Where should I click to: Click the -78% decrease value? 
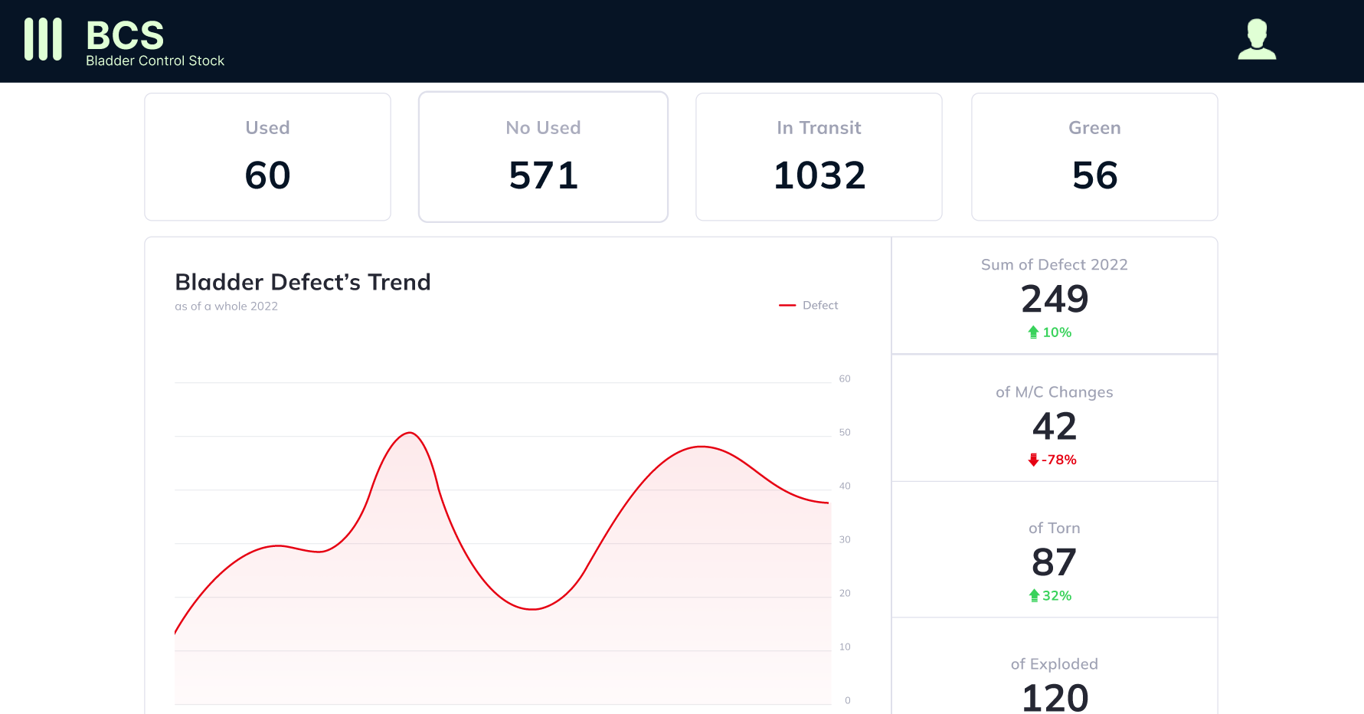pos(1059,460)
